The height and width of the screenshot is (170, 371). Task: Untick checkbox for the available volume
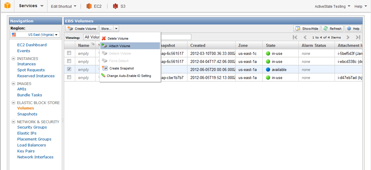click(x=69, y=69)
